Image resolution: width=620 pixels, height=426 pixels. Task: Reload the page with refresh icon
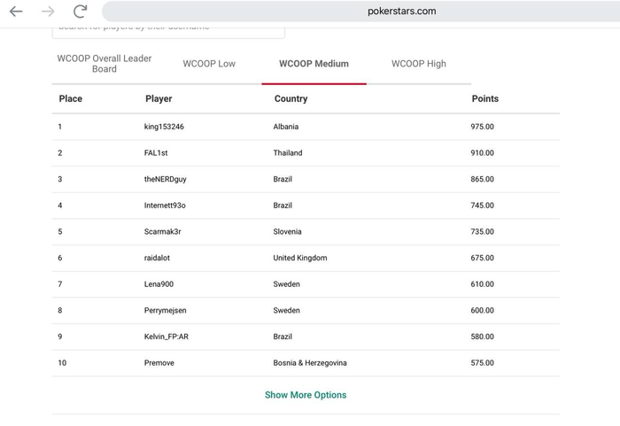80,12
